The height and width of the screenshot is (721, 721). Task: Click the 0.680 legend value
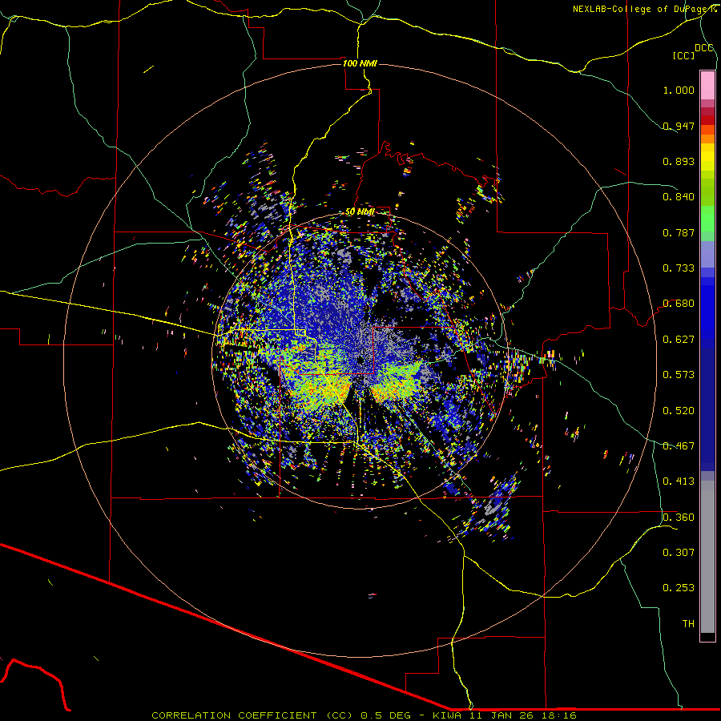pos(679,304)
